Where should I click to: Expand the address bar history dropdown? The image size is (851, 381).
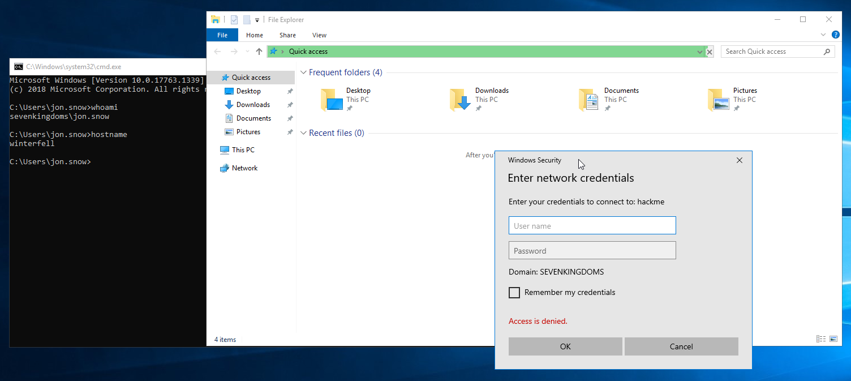pos(700,52)
